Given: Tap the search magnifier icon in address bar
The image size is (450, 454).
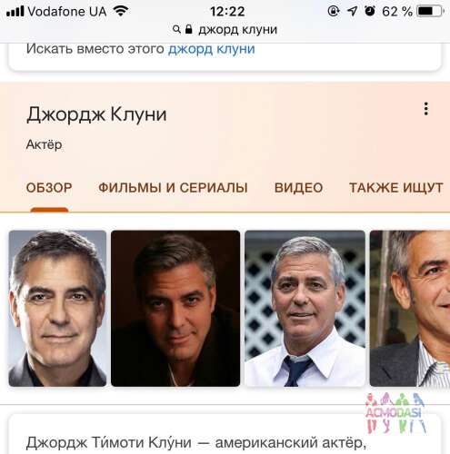Looking at the screenshot, I should [176, 29].
